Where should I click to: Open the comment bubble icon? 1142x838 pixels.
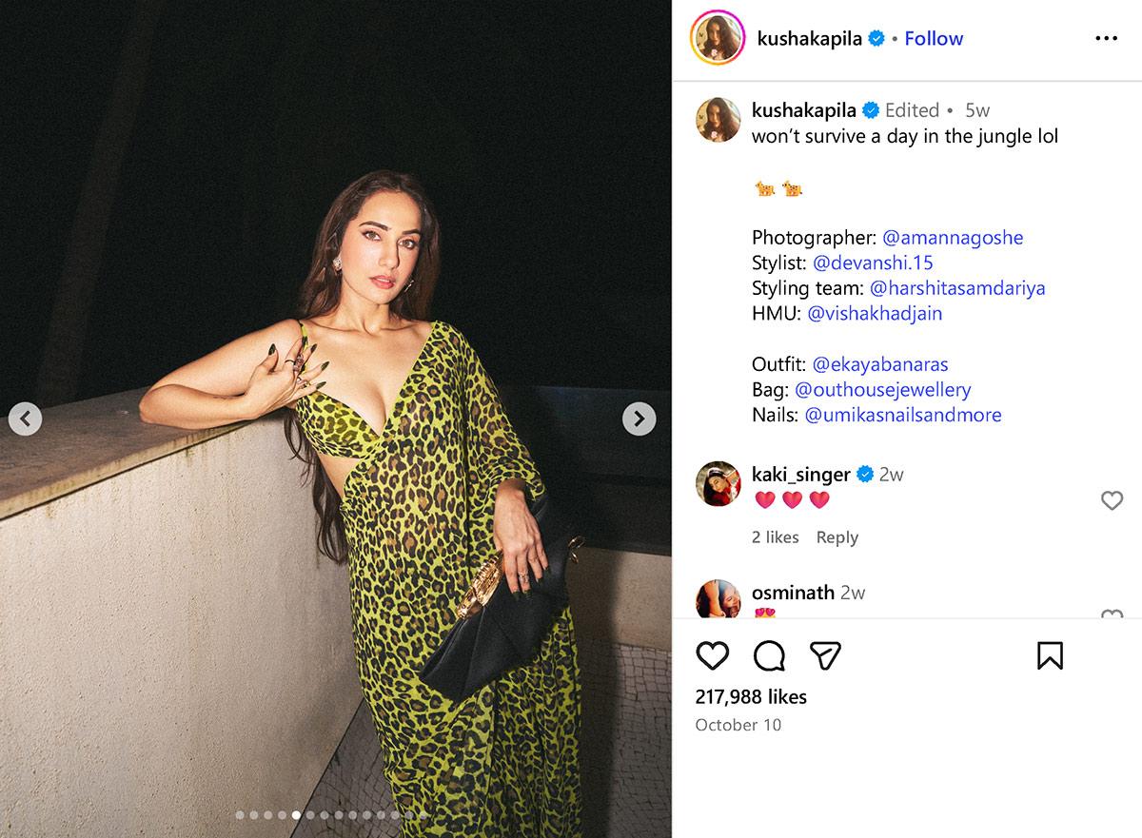(769, 655)
